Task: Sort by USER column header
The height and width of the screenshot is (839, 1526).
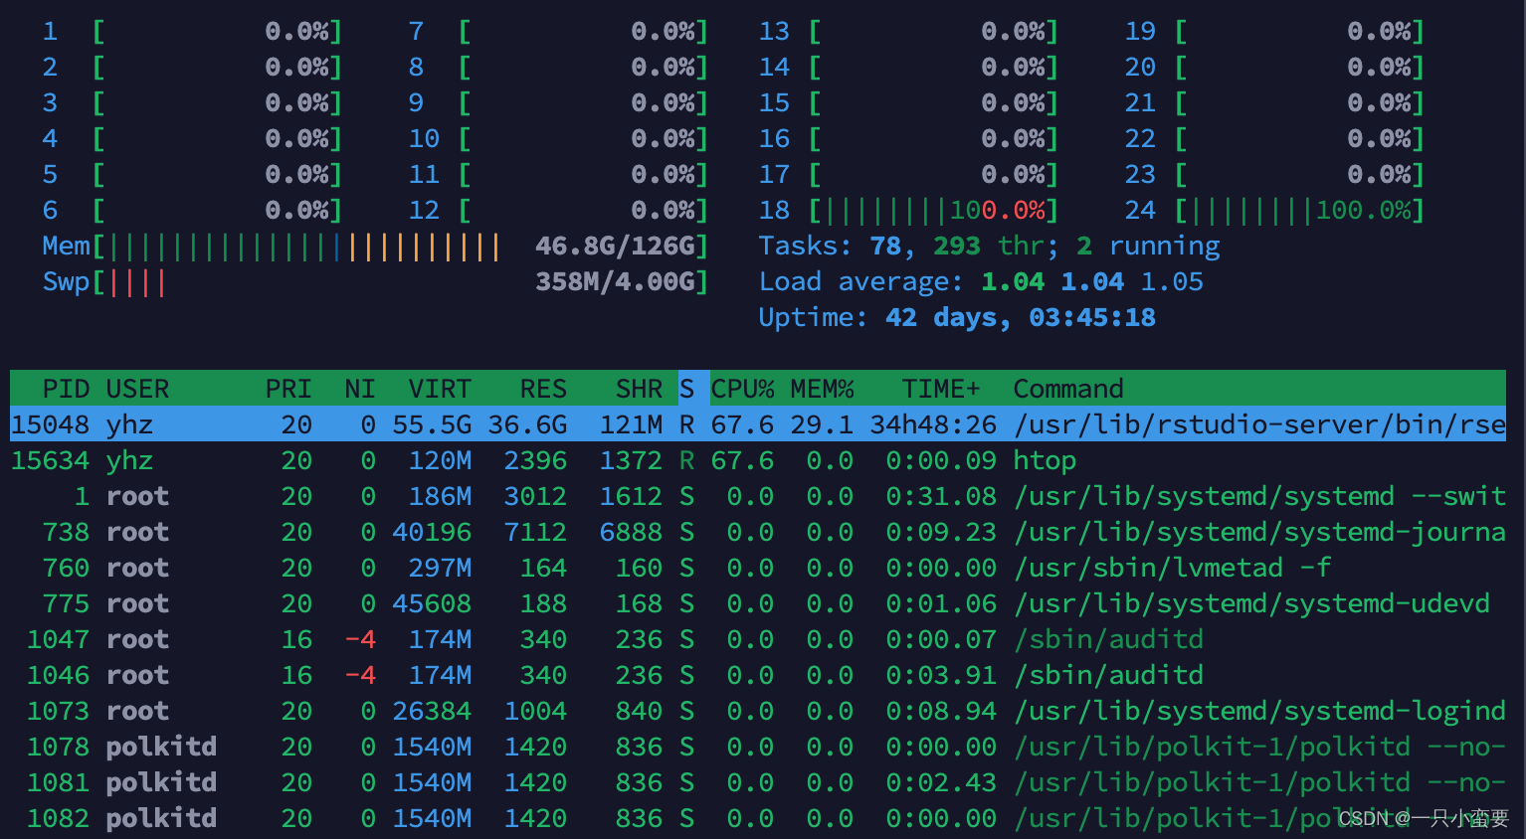Action: click(137, 389)
